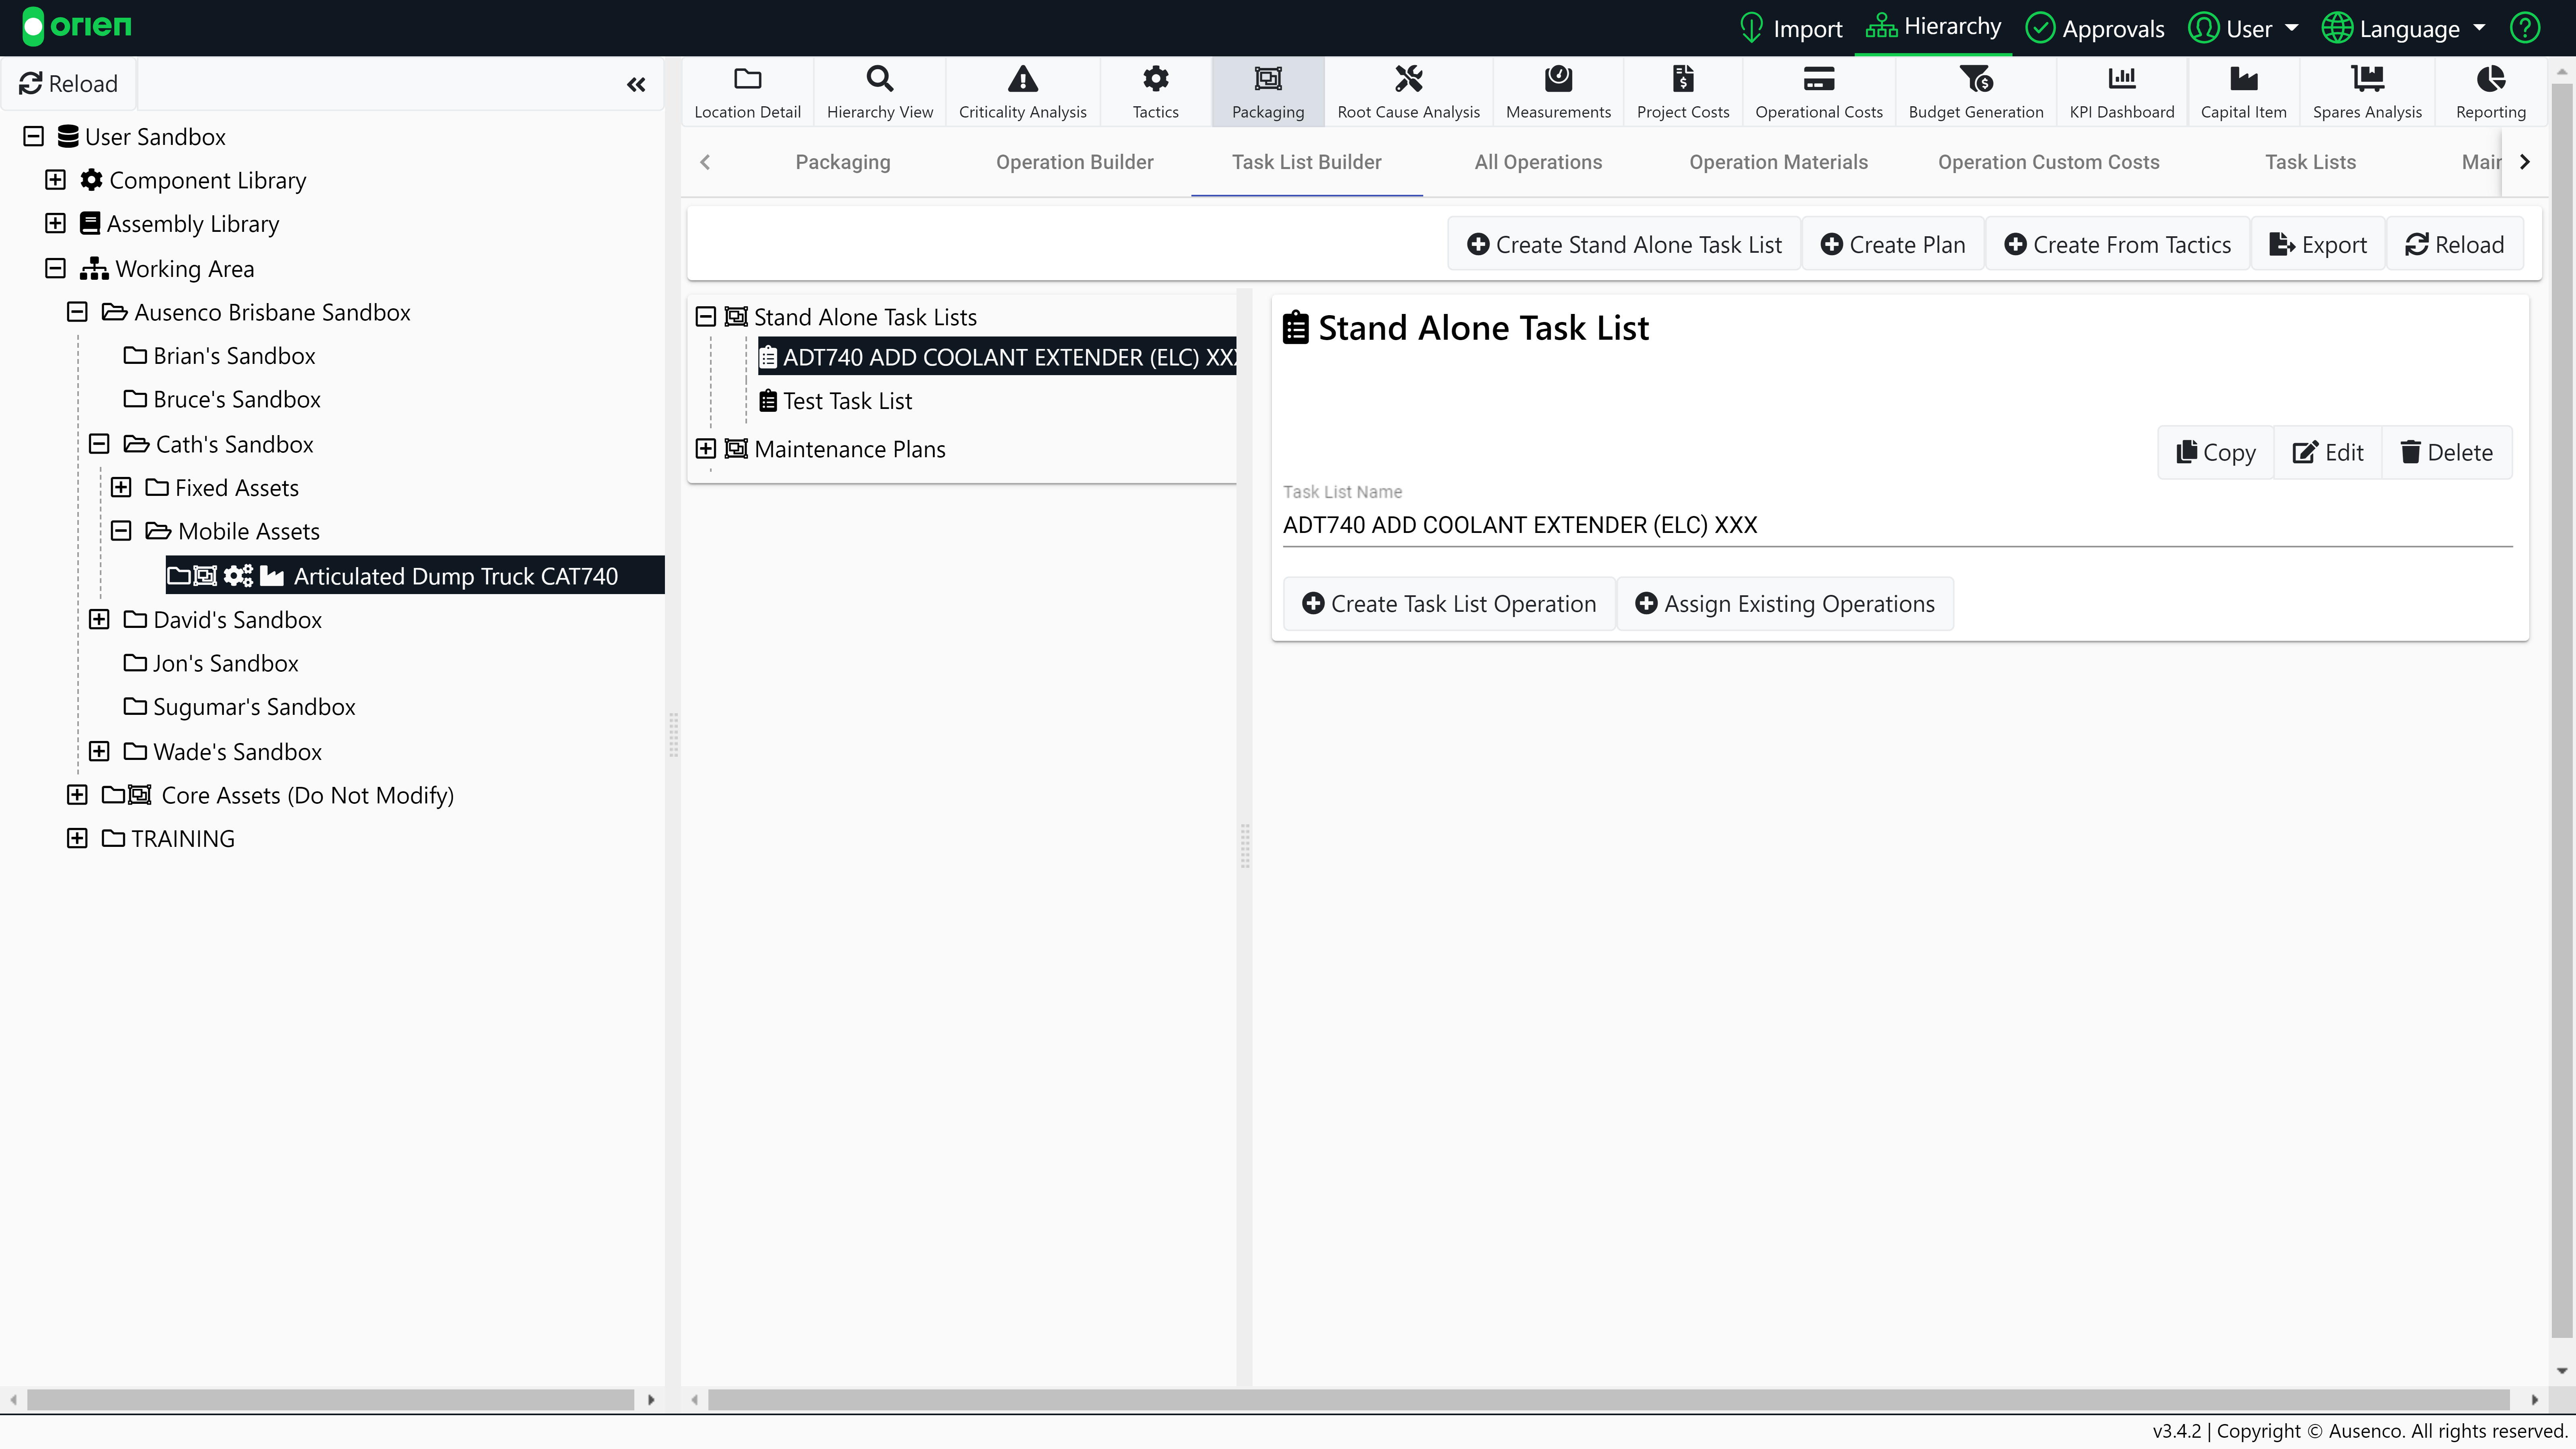Collapse Cath's Sandbox node

pyautogui.click(x=99, y=444)
